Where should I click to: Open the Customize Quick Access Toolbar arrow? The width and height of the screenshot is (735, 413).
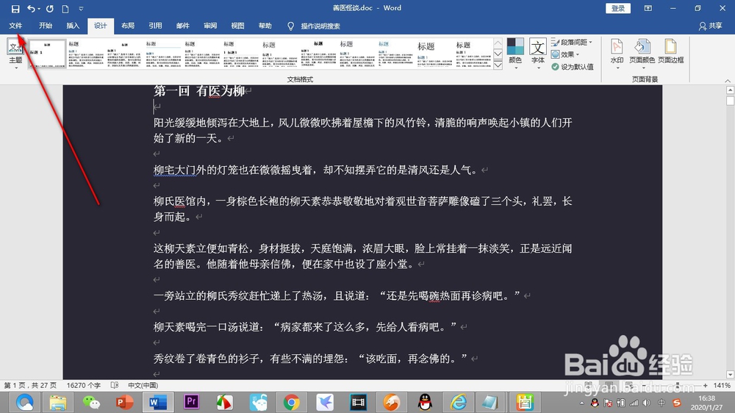click(81, 8)
